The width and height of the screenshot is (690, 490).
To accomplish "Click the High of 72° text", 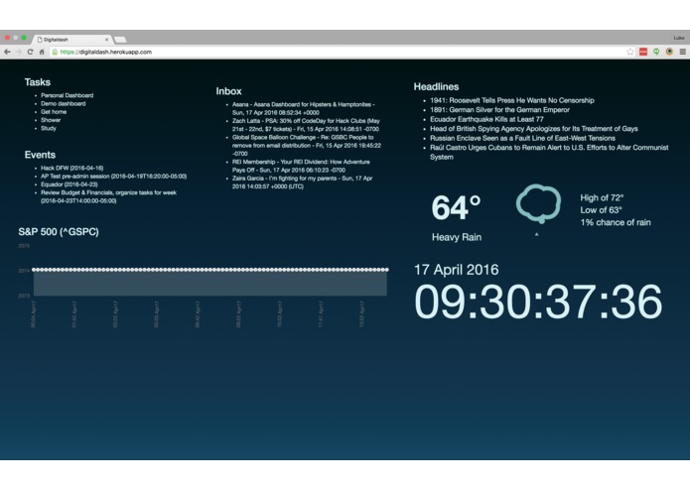I will pyautogui.click(x=602, y=197).
